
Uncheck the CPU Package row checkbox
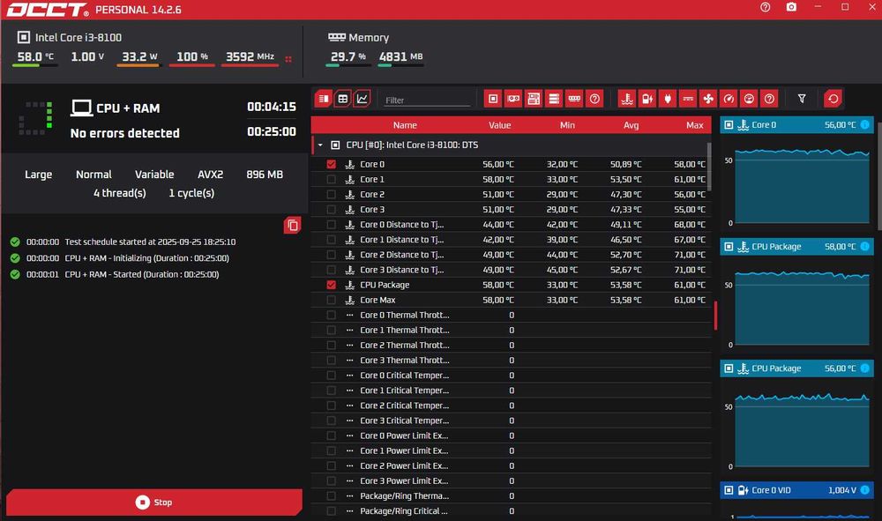332,285
